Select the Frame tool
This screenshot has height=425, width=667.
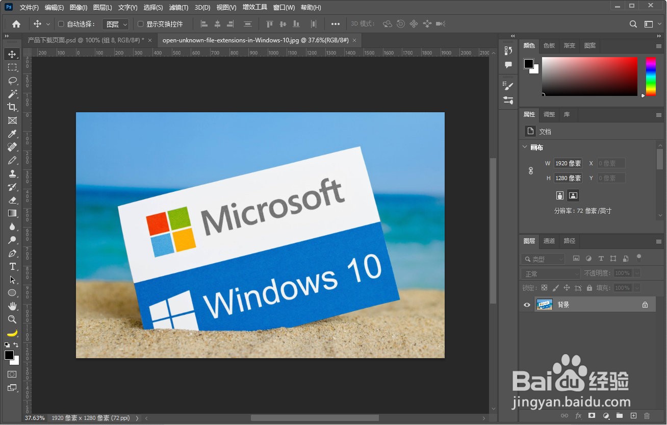coord(12,120)
